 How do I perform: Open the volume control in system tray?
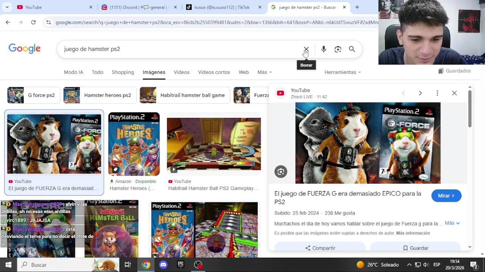pos(426,265)
